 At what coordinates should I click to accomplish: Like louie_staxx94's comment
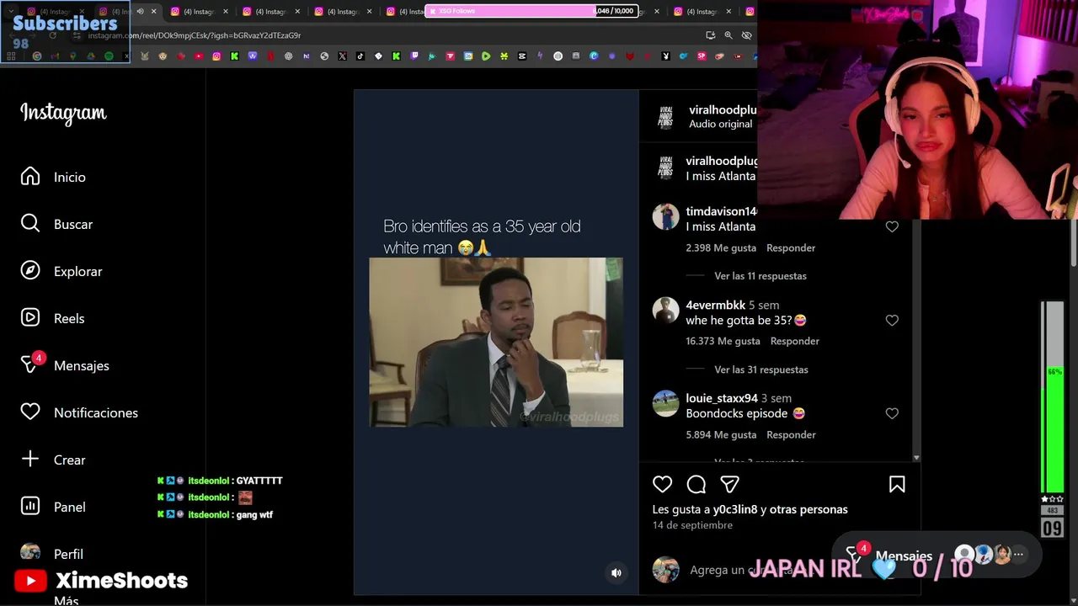click(x=892, y=413)
